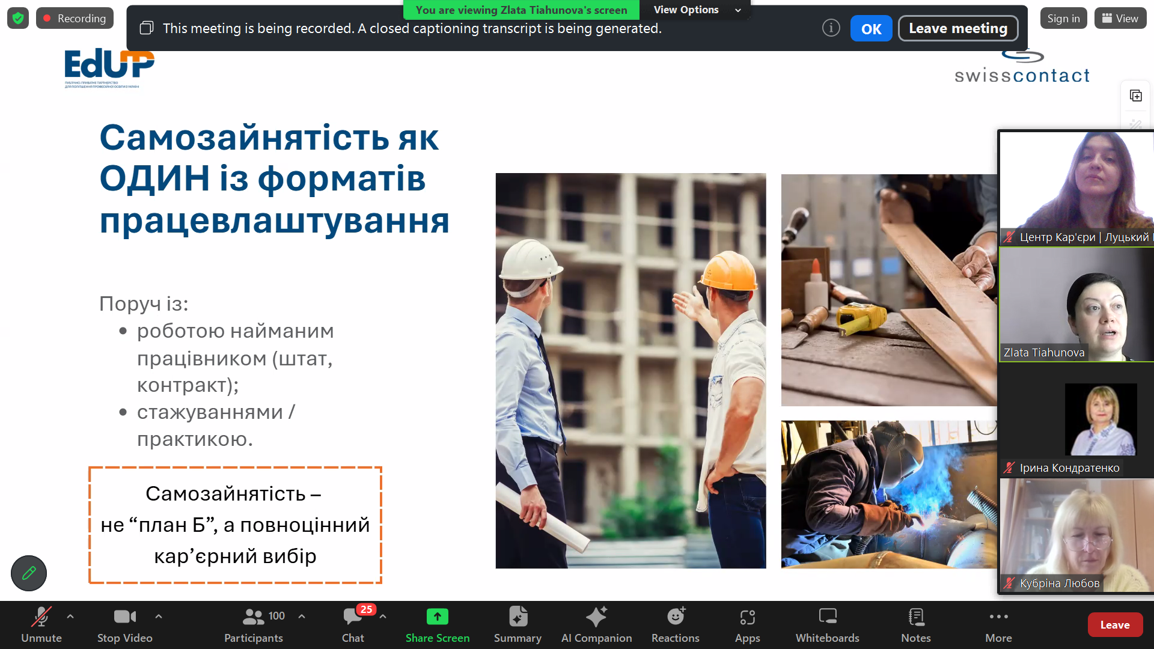Open the View Options dropdown

pos(696,10)
